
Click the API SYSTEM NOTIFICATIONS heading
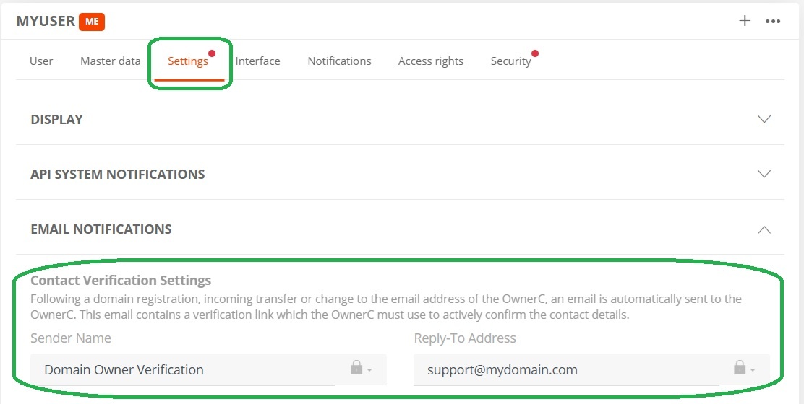coord(117,174)
